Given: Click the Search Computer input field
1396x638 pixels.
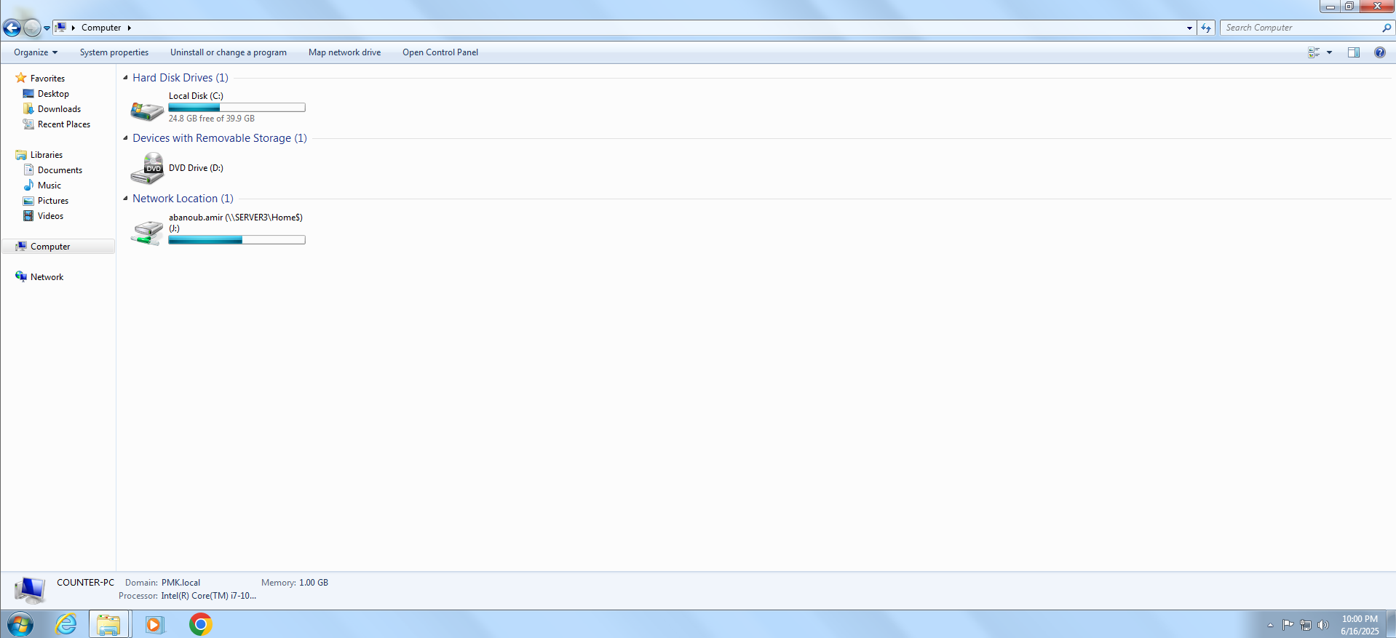Looking at the screenshot, I should tap(1299, 28).
